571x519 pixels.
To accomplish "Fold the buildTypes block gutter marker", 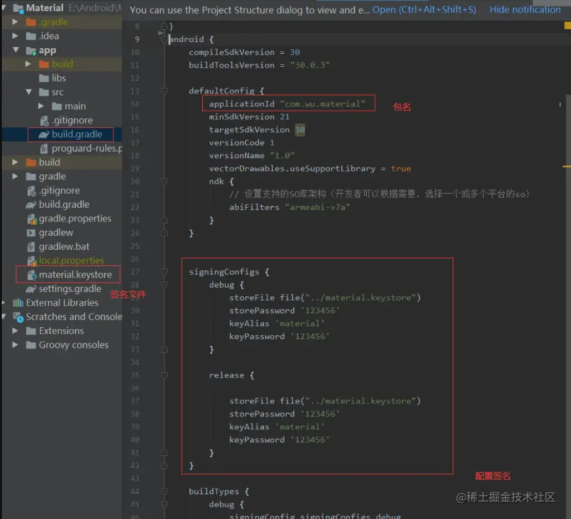I will [x=164, y=491].
